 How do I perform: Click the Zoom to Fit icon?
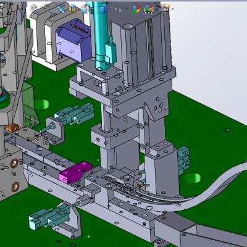click(x=34, y=9)
